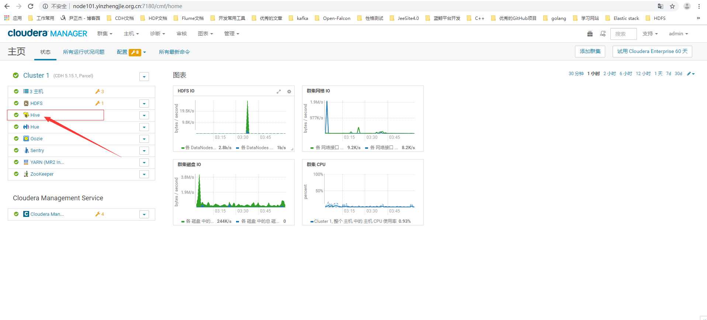Open the kafka bookmarks folder
Screen dimensions: 707x320
(x=299, y=18)
